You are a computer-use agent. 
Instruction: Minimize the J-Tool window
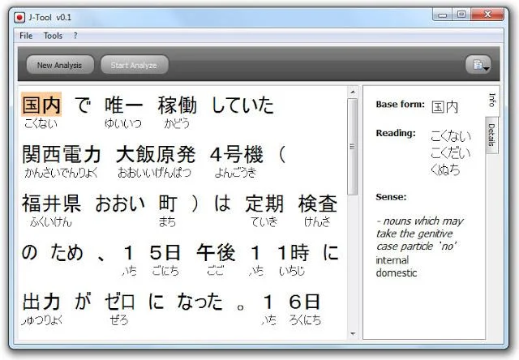442,15
